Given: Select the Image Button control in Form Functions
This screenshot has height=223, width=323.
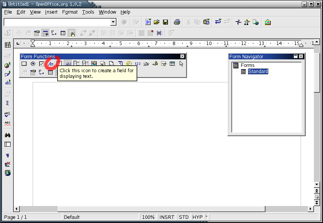Looking at the screenshot, I should tap(94, 64).
